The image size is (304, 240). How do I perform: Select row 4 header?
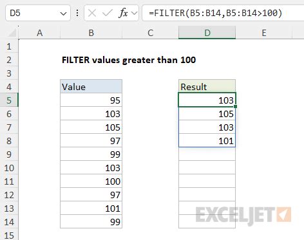(x=9, y=87)
